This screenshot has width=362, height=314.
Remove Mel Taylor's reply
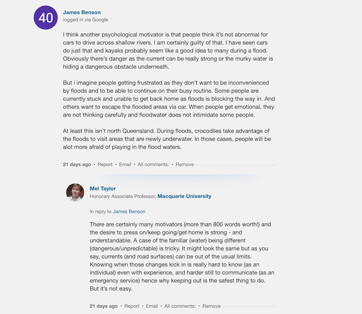(x=211, y=306)
